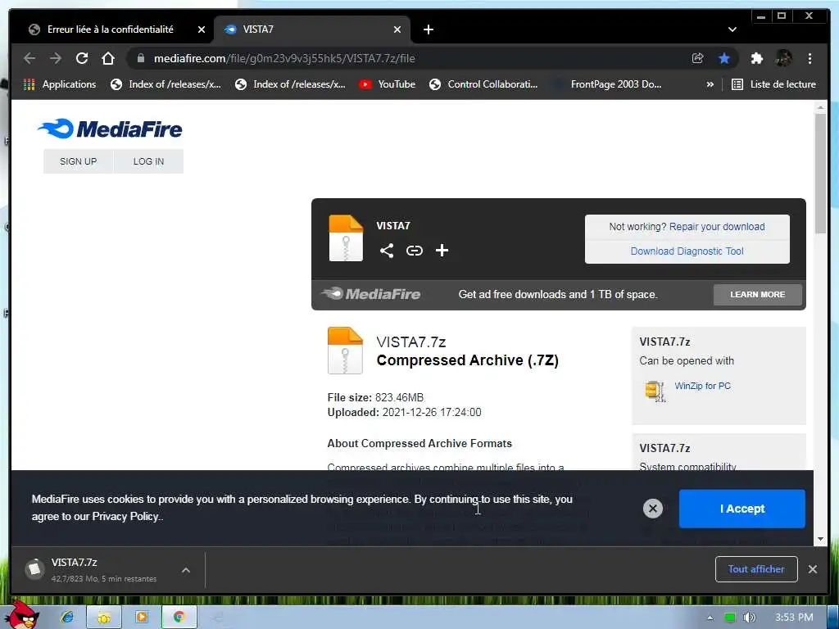Click the SIGN UP button
839x629 pixels.
click(x=78, y=161)
